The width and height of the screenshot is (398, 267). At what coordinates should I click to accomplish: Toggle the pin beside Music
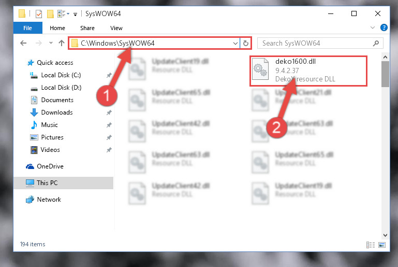(x=109, y=125)
